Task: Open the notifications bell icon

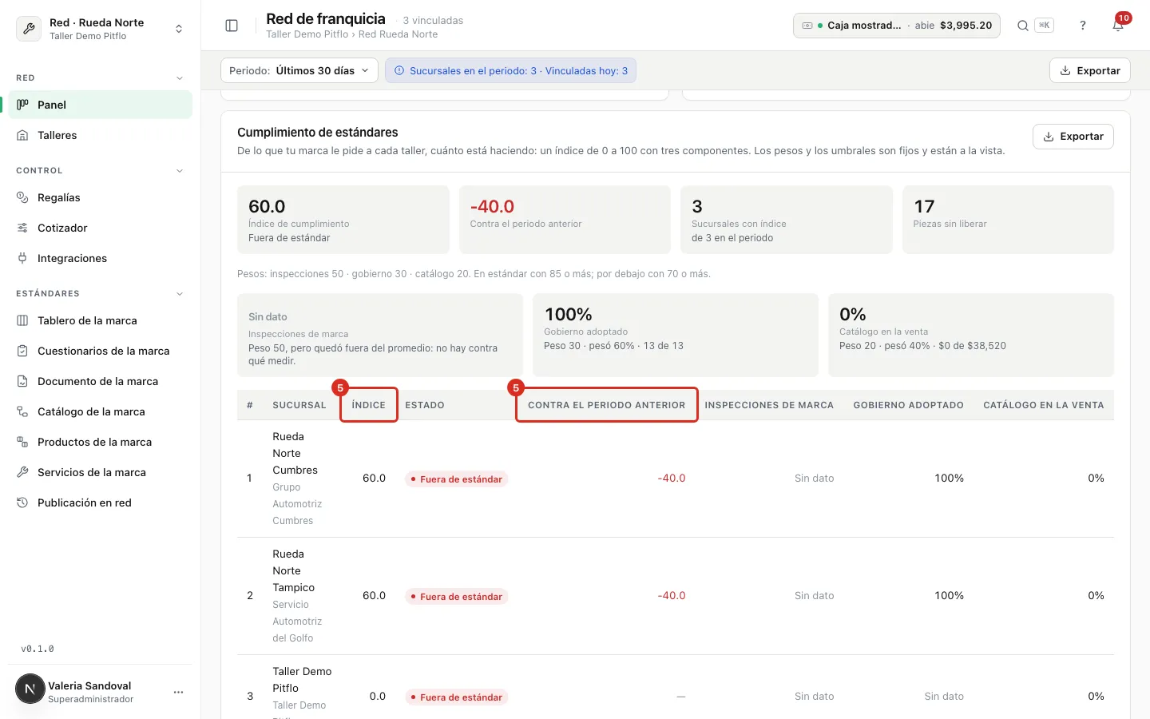Action: click(x=1118, y=26)
